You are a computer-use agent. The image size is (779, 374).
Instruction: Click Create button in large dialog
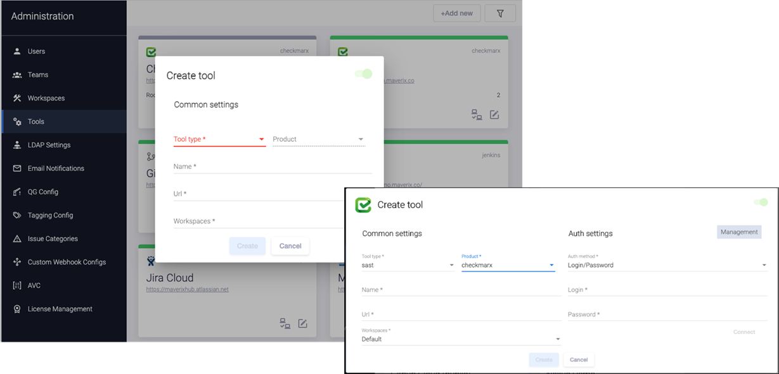tap(544, 359)
